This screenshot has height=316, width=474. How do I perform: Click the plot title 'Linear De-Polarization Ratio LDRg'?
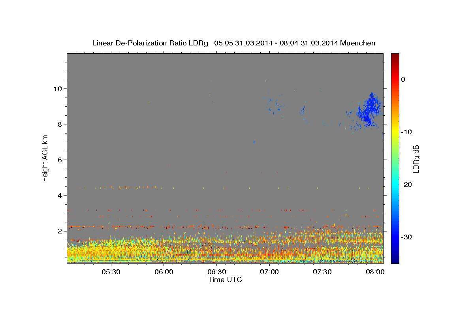pyautogui.click(x=150, y=43)
